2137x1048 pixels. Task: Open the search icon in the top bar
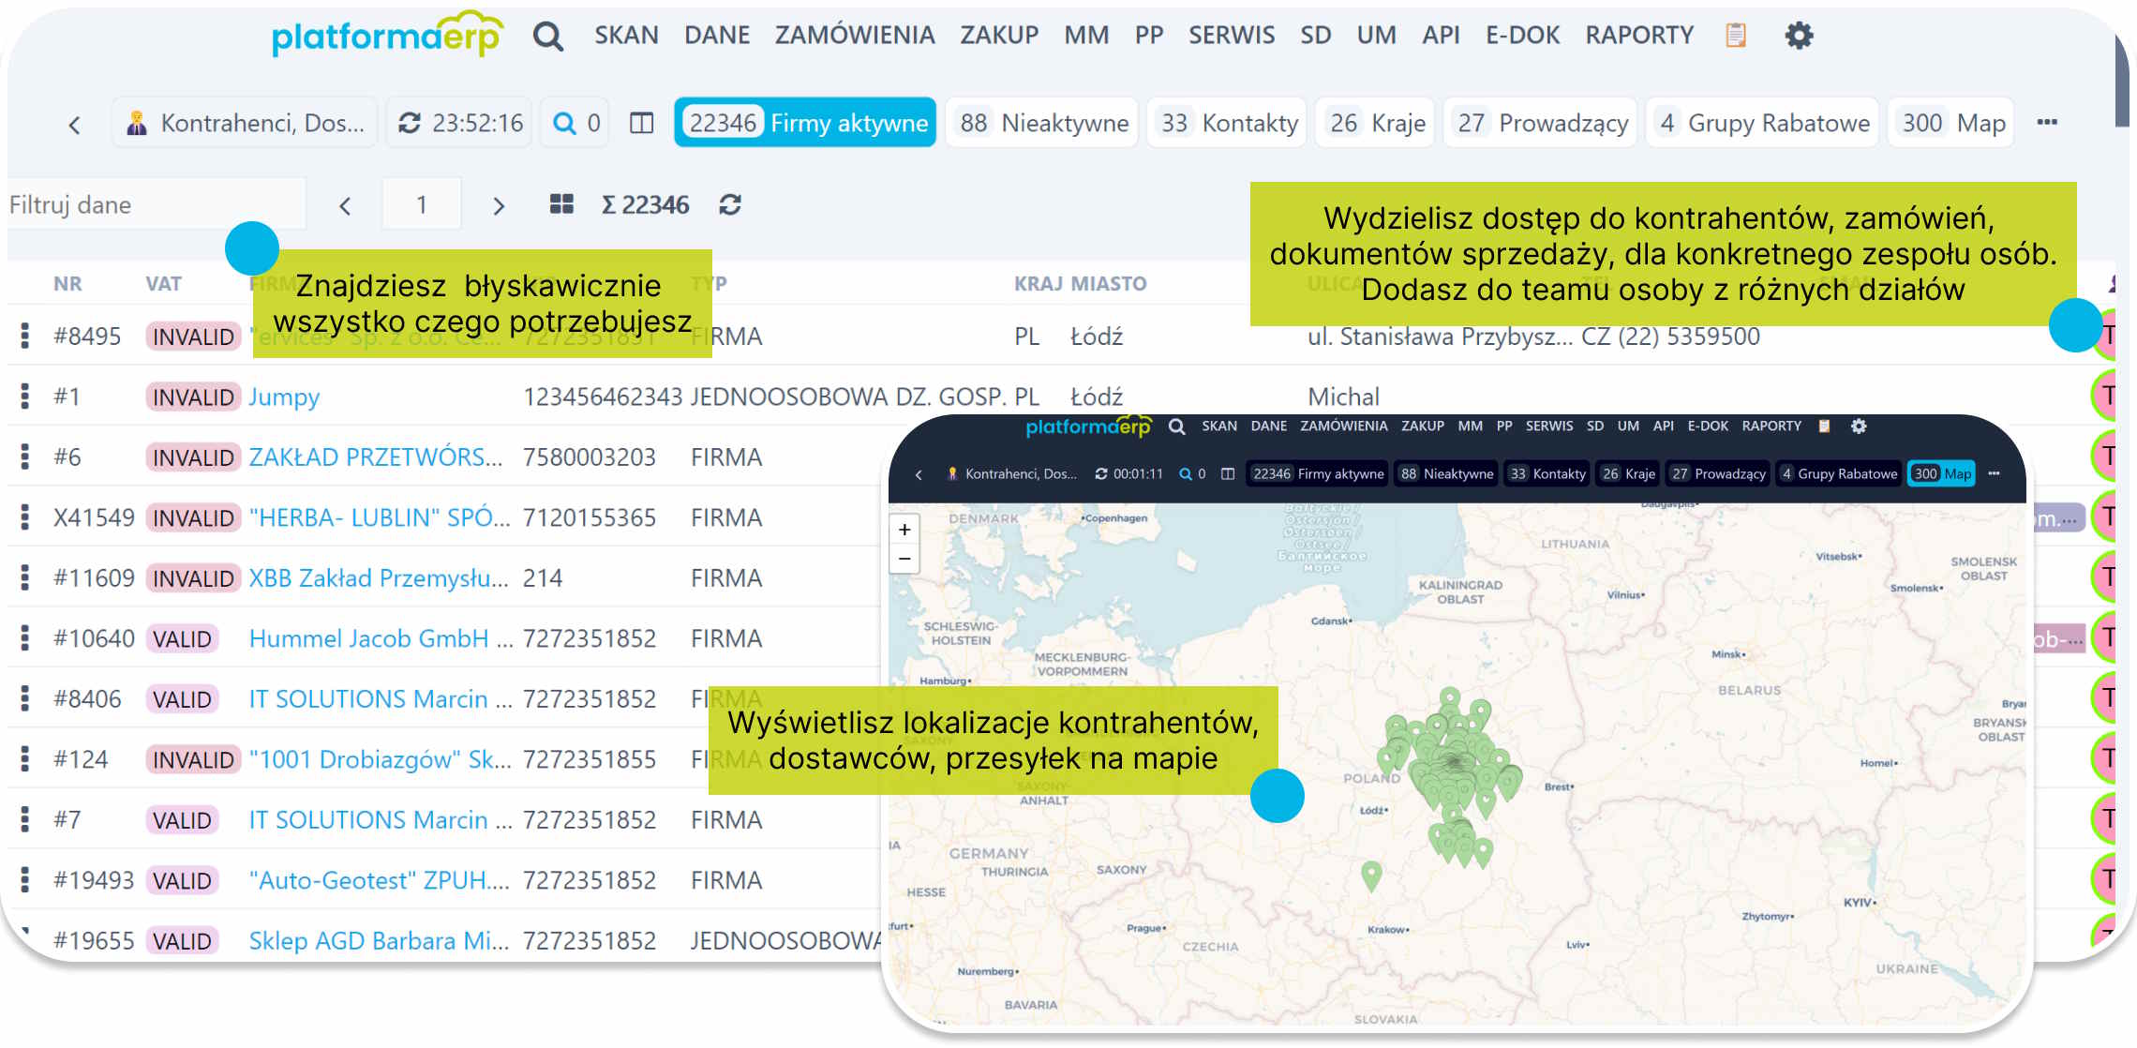coord(549,35)
